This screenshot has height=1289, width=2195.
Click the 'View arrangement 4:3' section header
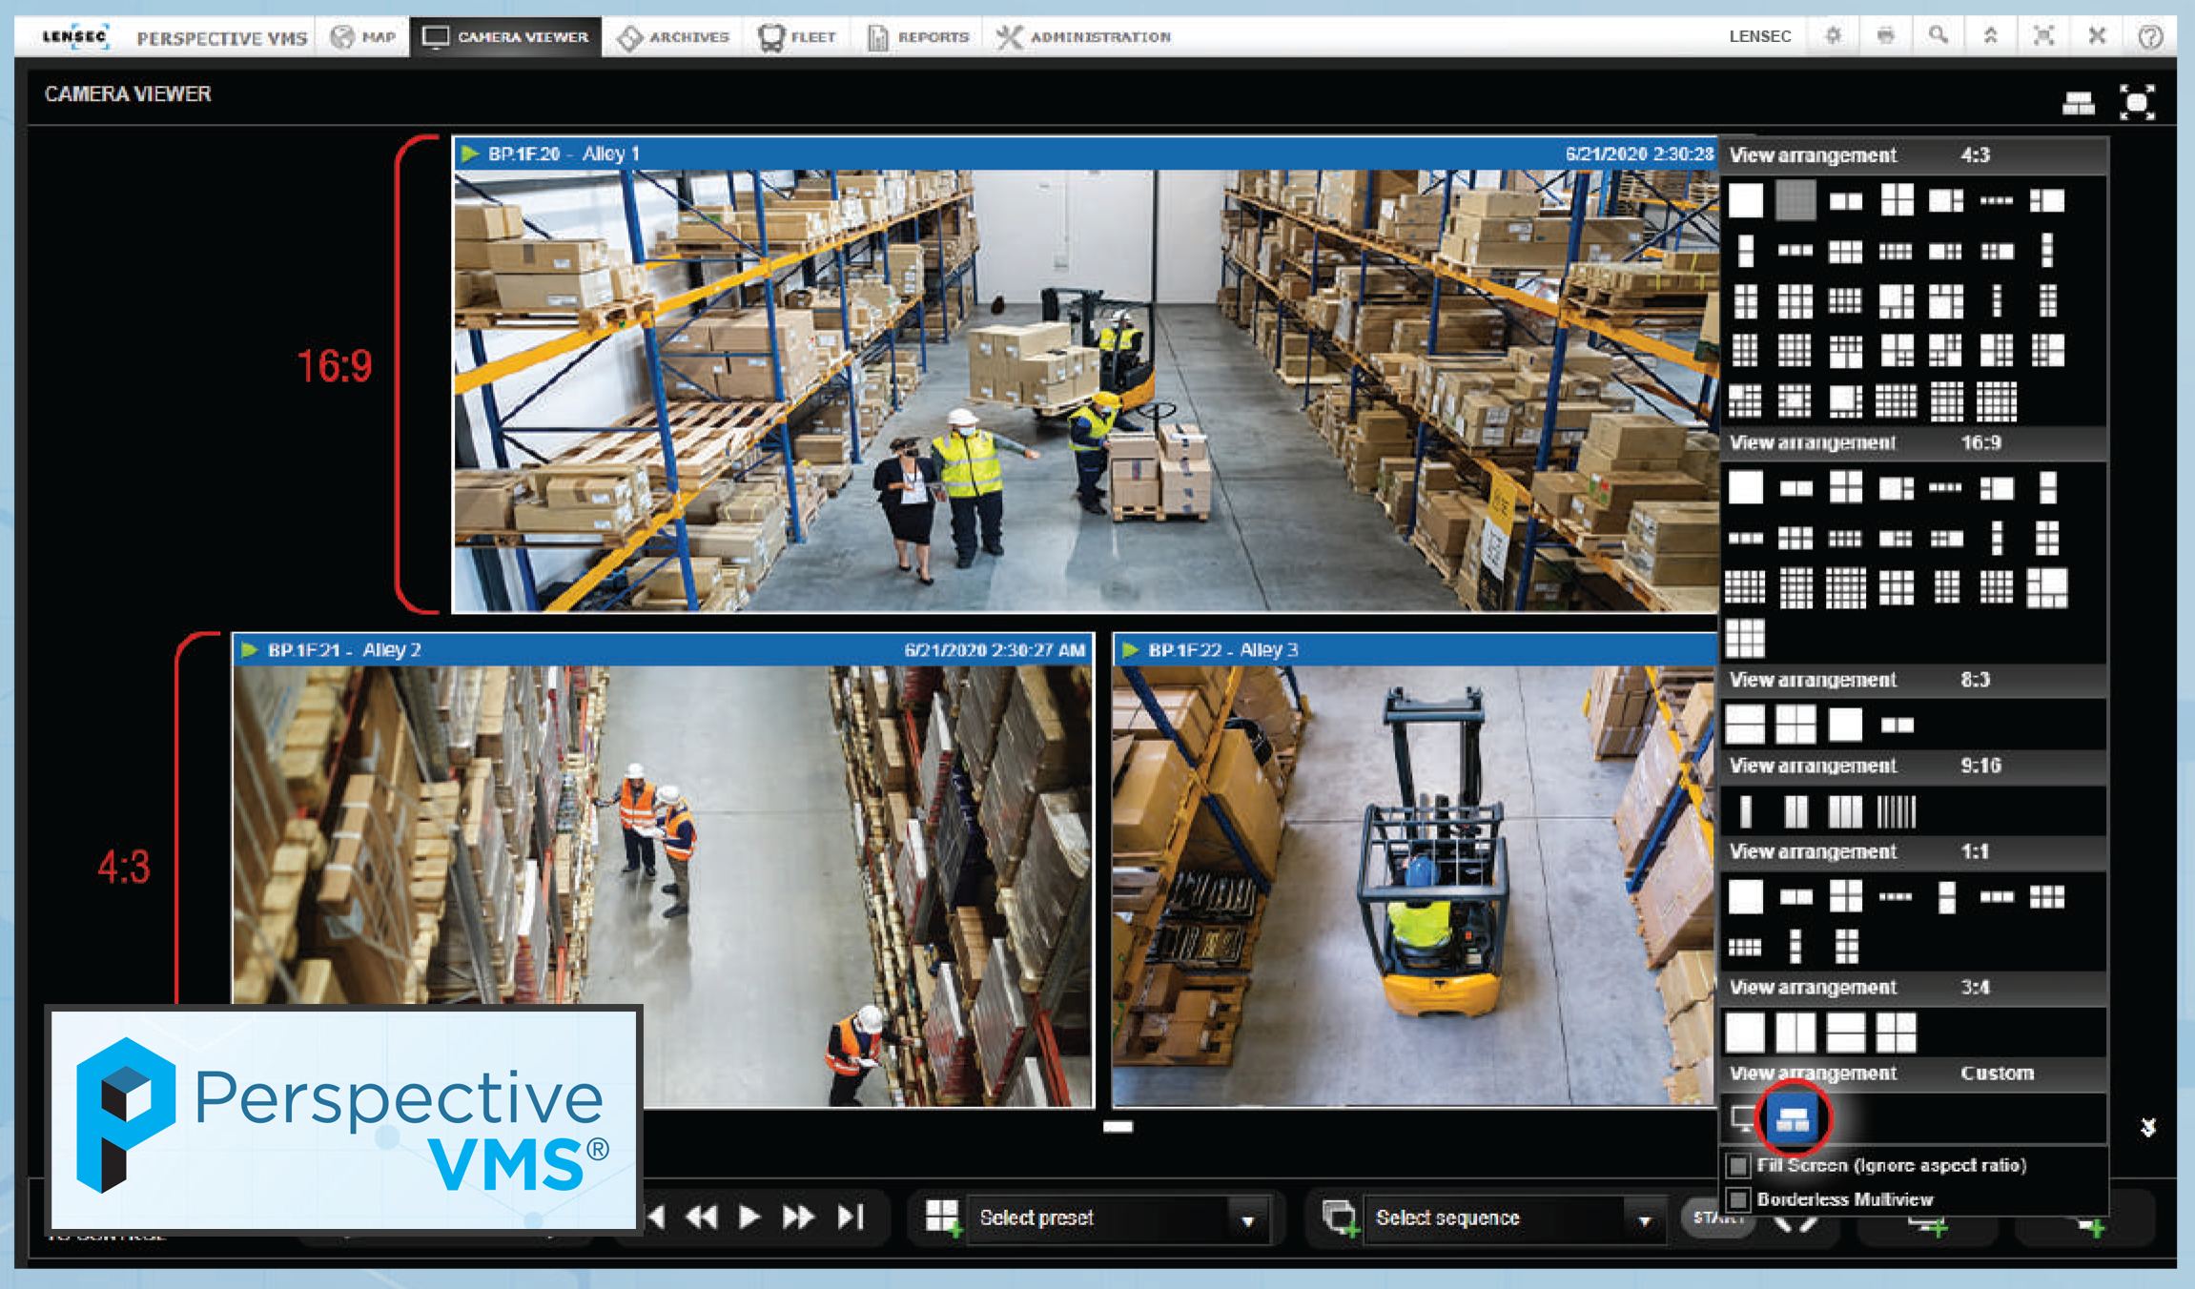pos(1914,155)
